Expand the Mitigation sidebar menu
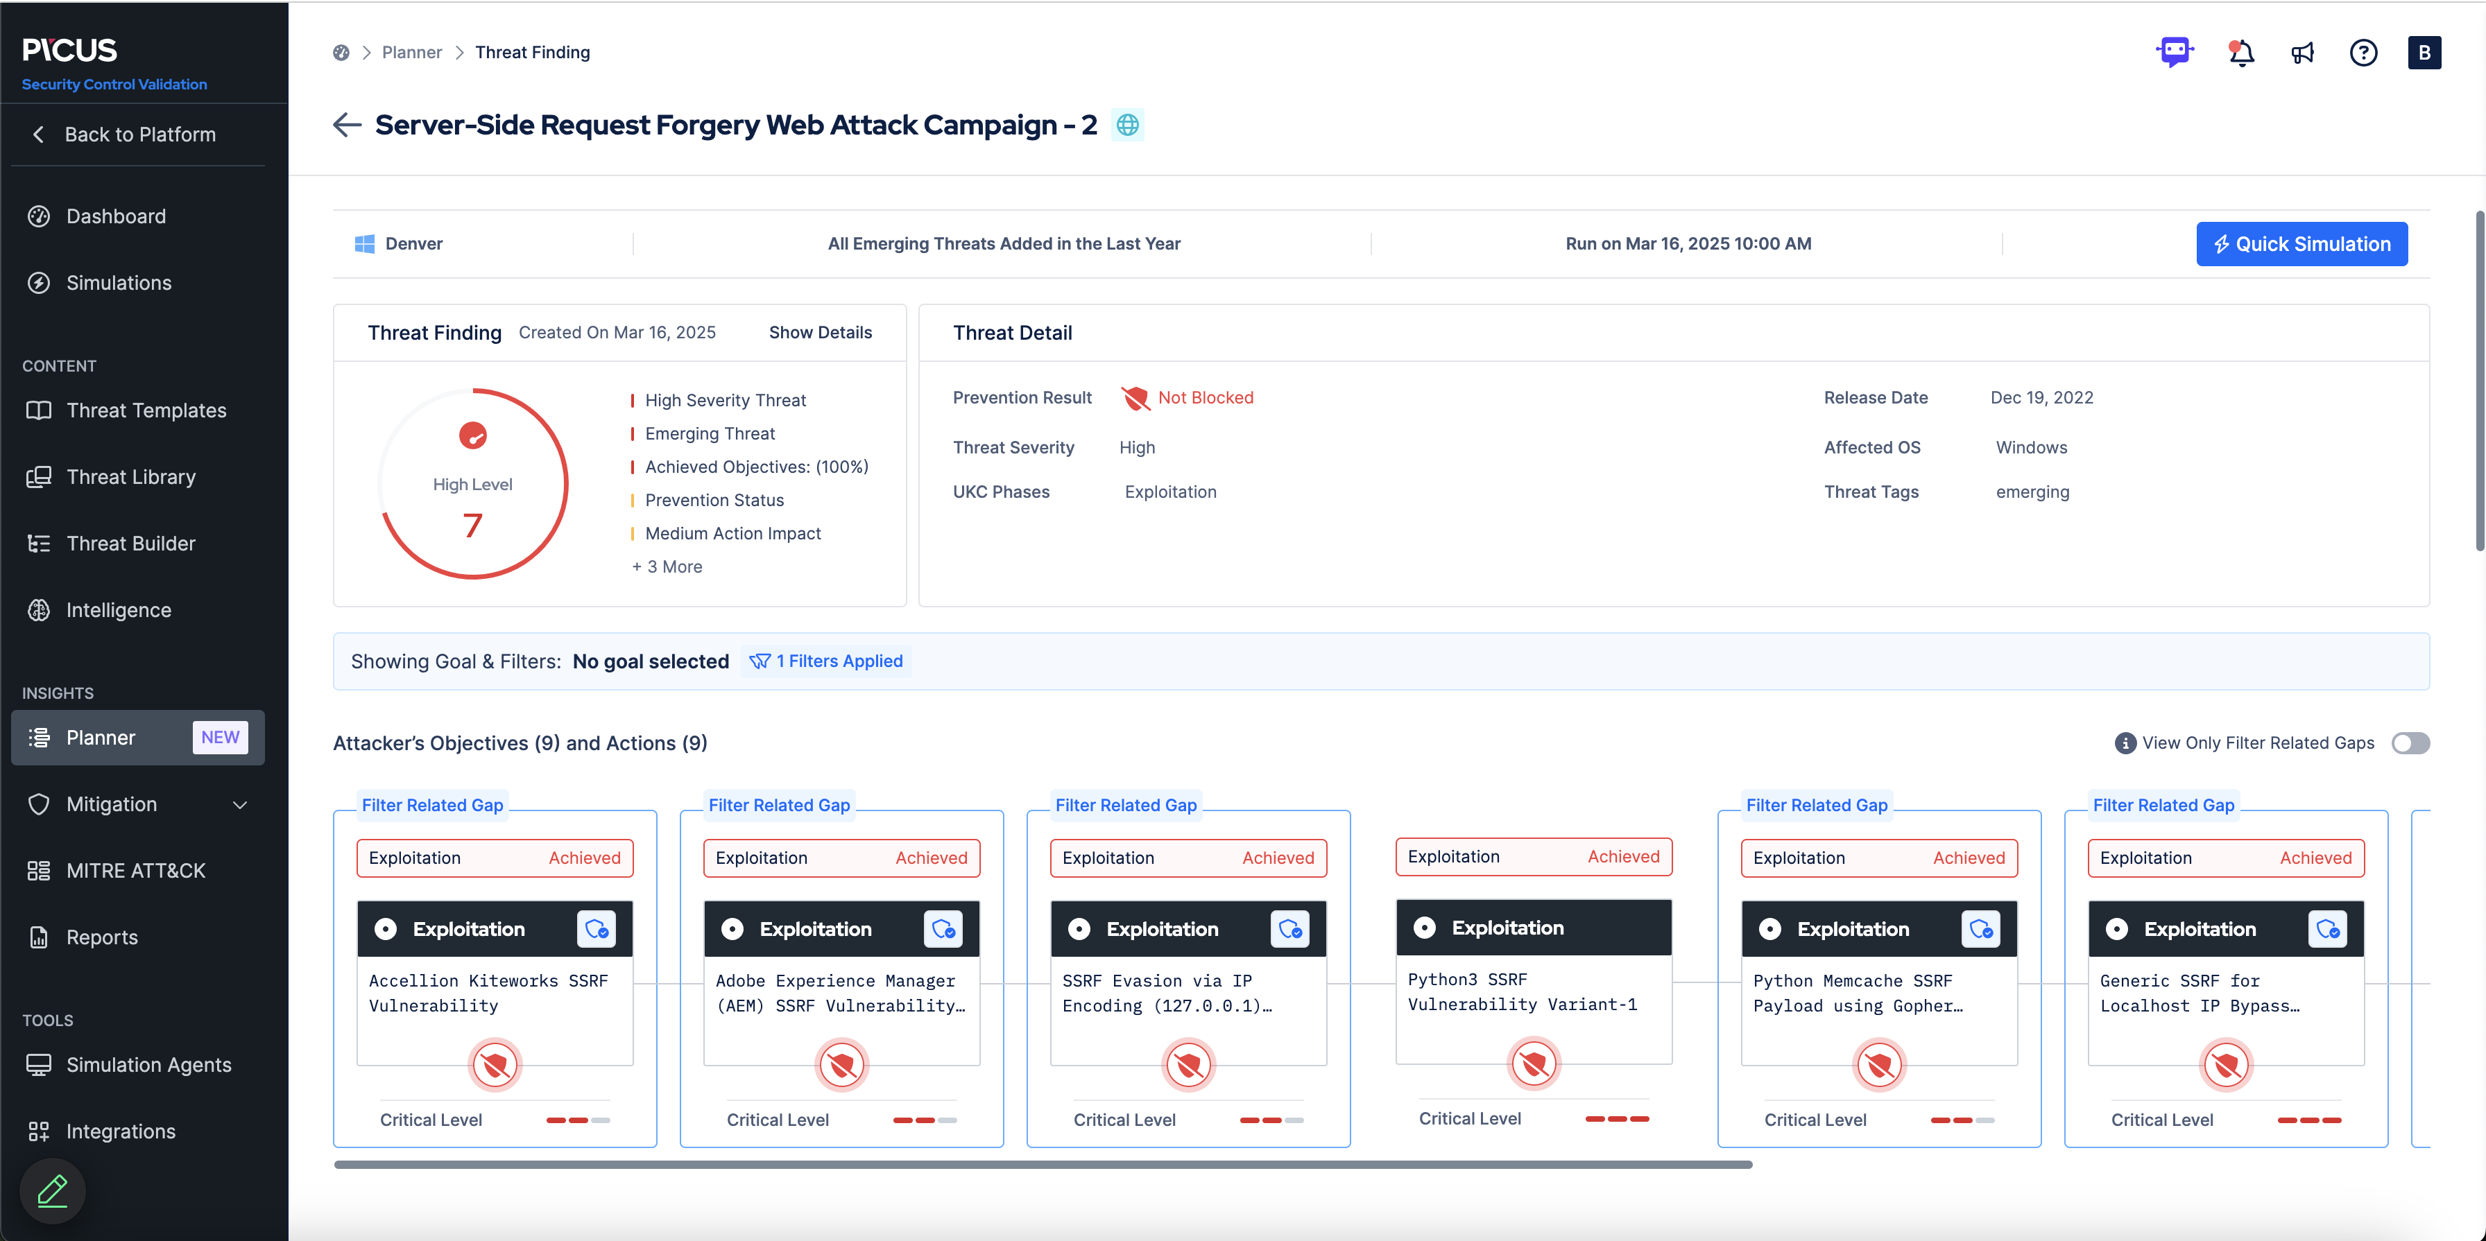Image resolution: width=2486 pixels, height=1241 pixels. (240, 804)
